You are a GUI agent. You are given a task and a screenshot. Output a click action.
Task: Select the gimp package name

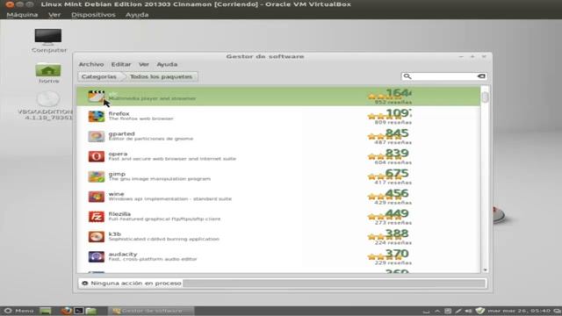pos(117,174)
